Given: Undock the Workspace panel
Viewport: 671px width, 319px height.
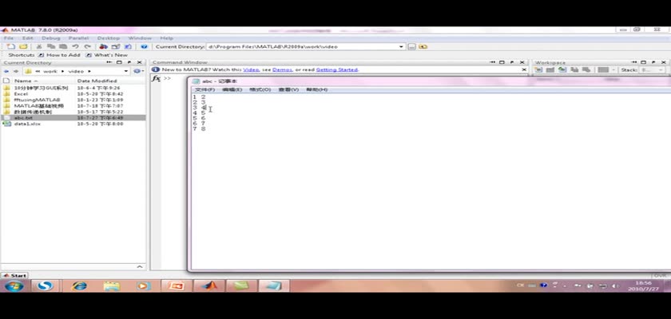Looking at the screenshot, I should (653, 62).
